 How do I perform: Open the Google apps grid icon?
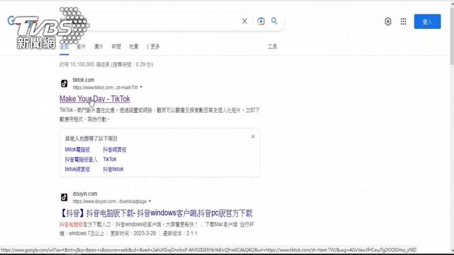pos(403,21)
